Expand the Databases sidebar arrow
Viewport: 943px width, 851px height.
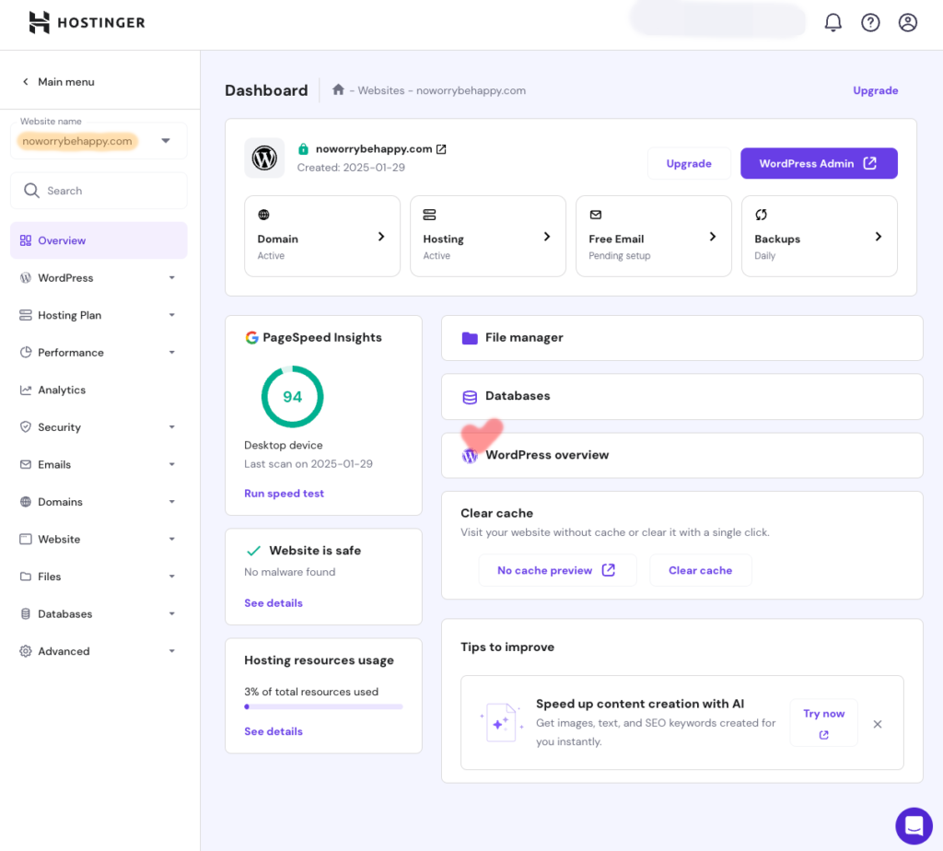tap(172, 613)
